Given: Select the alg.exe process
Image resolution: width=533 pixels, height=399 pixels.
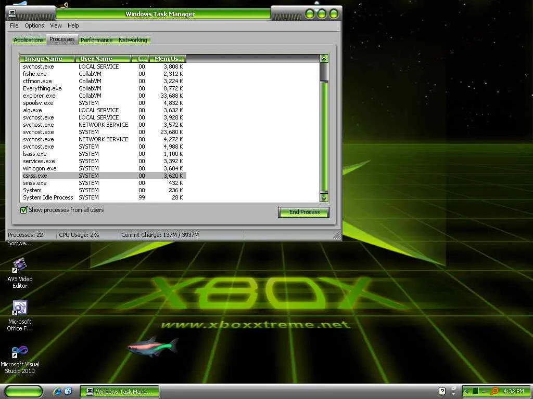Looking at the screenshot, I should tap(103, 110).
